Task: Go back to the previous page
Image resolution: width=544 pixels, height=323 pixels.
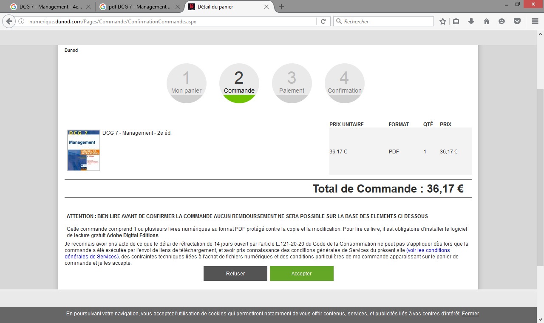Action: pos(9,21)
